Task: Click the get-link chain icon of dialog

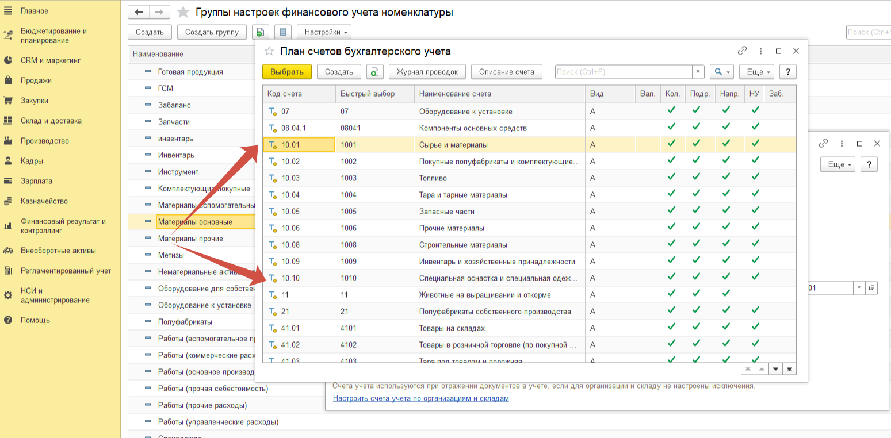Action: click(x=743, y=51)
